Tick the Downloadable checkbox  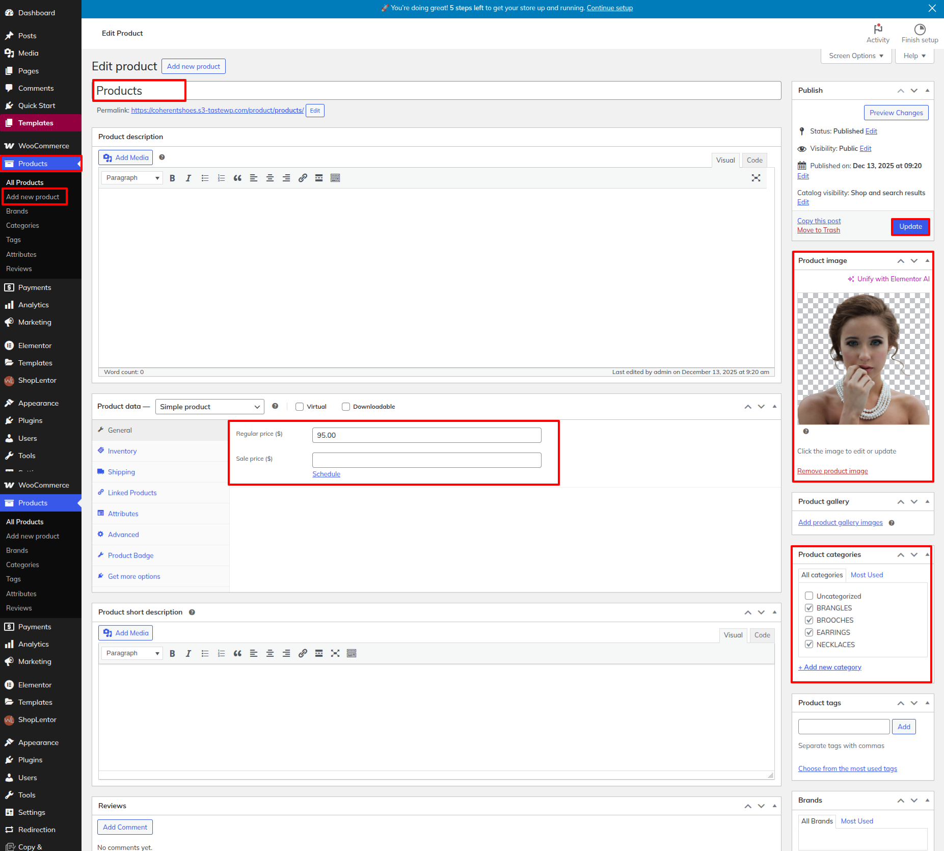pos(346,407)
